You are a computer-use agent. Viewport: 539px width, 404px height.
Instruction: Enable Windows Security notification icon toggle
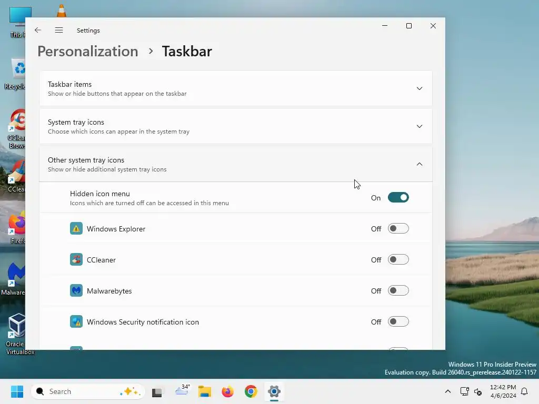point(398,321)
